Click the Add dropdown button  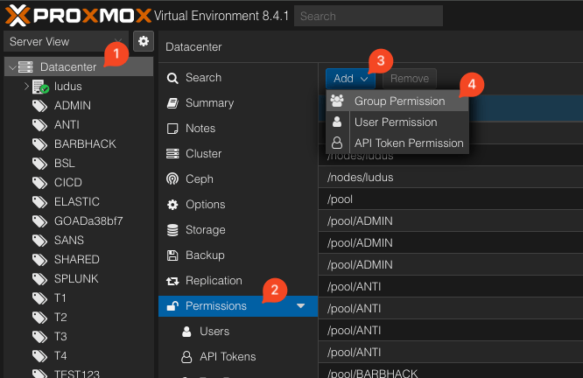[x=350, y=79]
